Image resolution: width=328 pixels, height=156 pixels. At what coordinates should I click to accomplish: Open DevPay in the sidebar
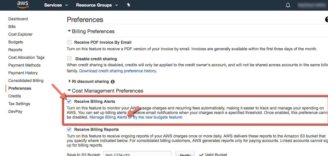15,111
